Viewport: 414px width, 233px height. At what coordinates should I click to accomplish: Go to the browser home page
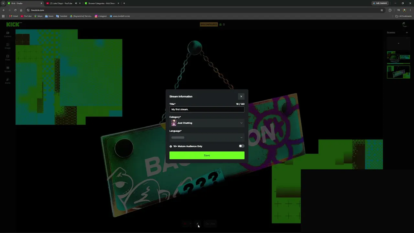pos(21,10)
